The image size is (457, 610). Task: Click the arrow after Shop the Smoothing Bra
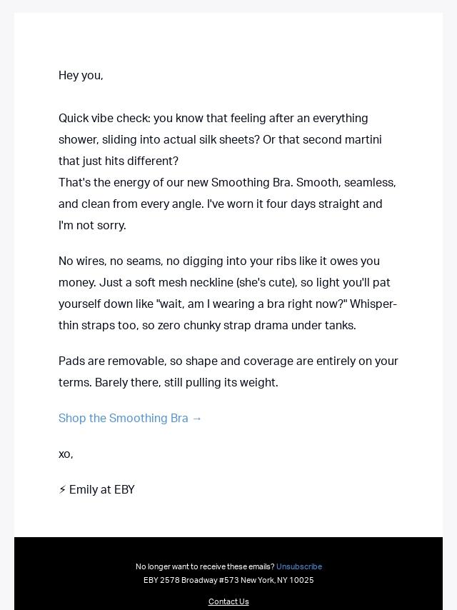point(197,418)
